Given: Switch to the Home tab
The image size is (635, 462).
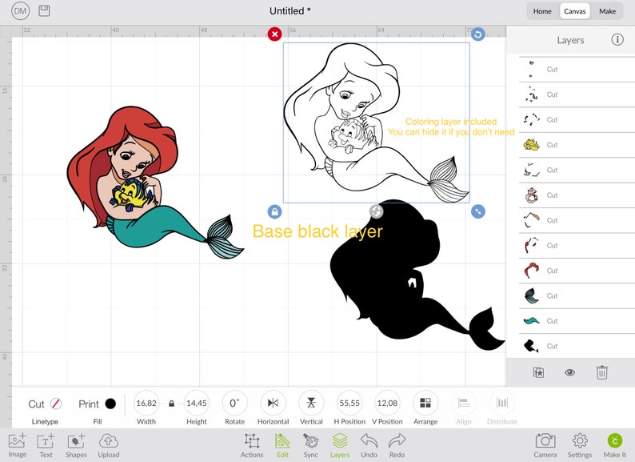Looking at the screenshot, I should click(542, 11).
